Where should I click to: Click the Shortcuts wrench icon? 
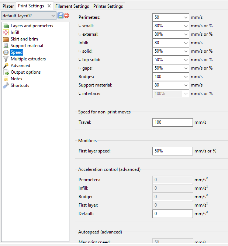(6, 85)
